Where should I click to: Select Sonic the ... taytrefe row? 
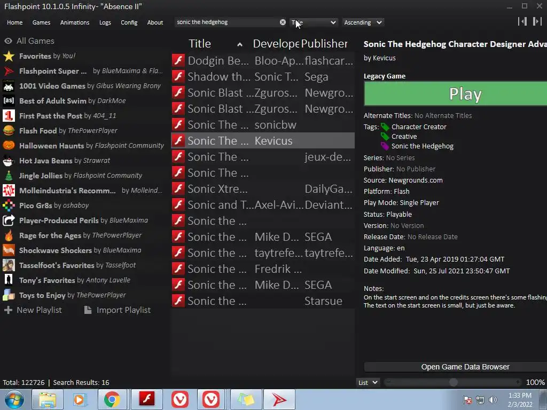263,253
